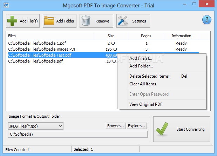This screenshot has width=217, height=156.
Task: Click the Browse... button
Action: (116, 126)
